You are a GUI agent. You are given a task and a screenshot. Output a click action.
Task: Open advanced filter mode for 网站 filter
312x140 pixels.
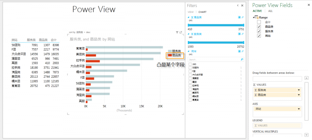(239, 51)
